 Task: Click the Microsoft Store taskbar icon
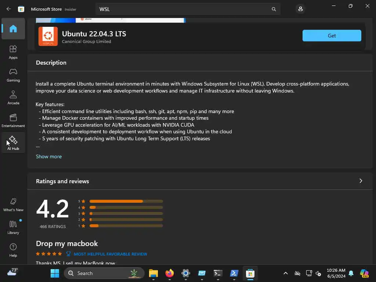(x=250, y=273)
